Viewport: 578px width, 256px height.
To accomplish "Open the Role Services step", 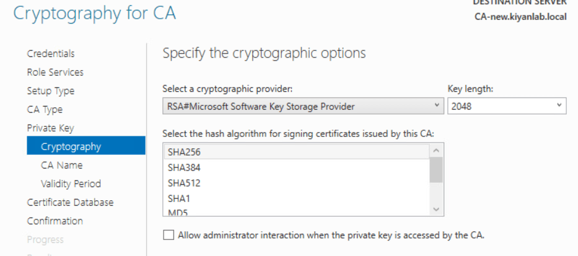I will pyautogui.click(x=55, y=73).
